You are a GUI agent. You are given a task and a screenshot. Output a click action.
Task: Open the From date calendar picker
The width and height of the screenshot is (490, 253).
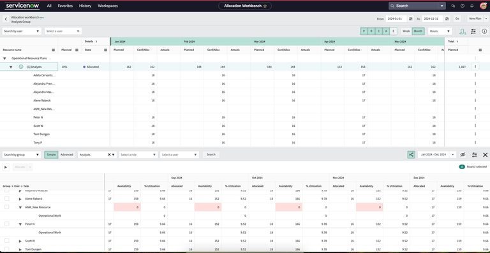[411, 18]
